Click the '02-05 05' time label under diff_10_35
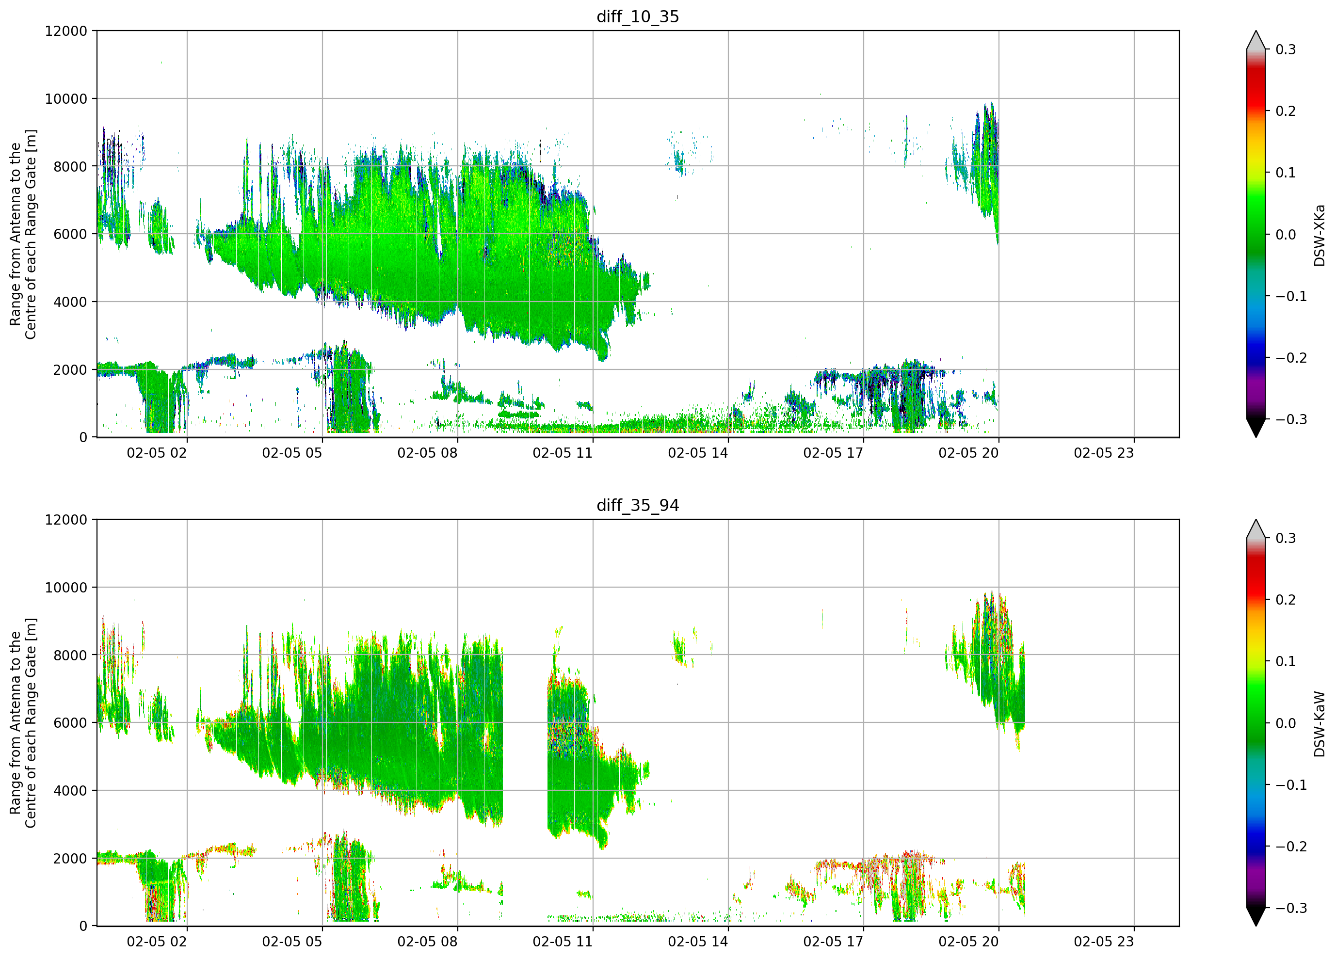1336x959 pixels. pos(292,453)
